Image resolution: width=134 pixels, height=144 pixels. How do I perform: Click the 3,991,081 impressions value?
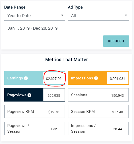[x=117, y=79]
